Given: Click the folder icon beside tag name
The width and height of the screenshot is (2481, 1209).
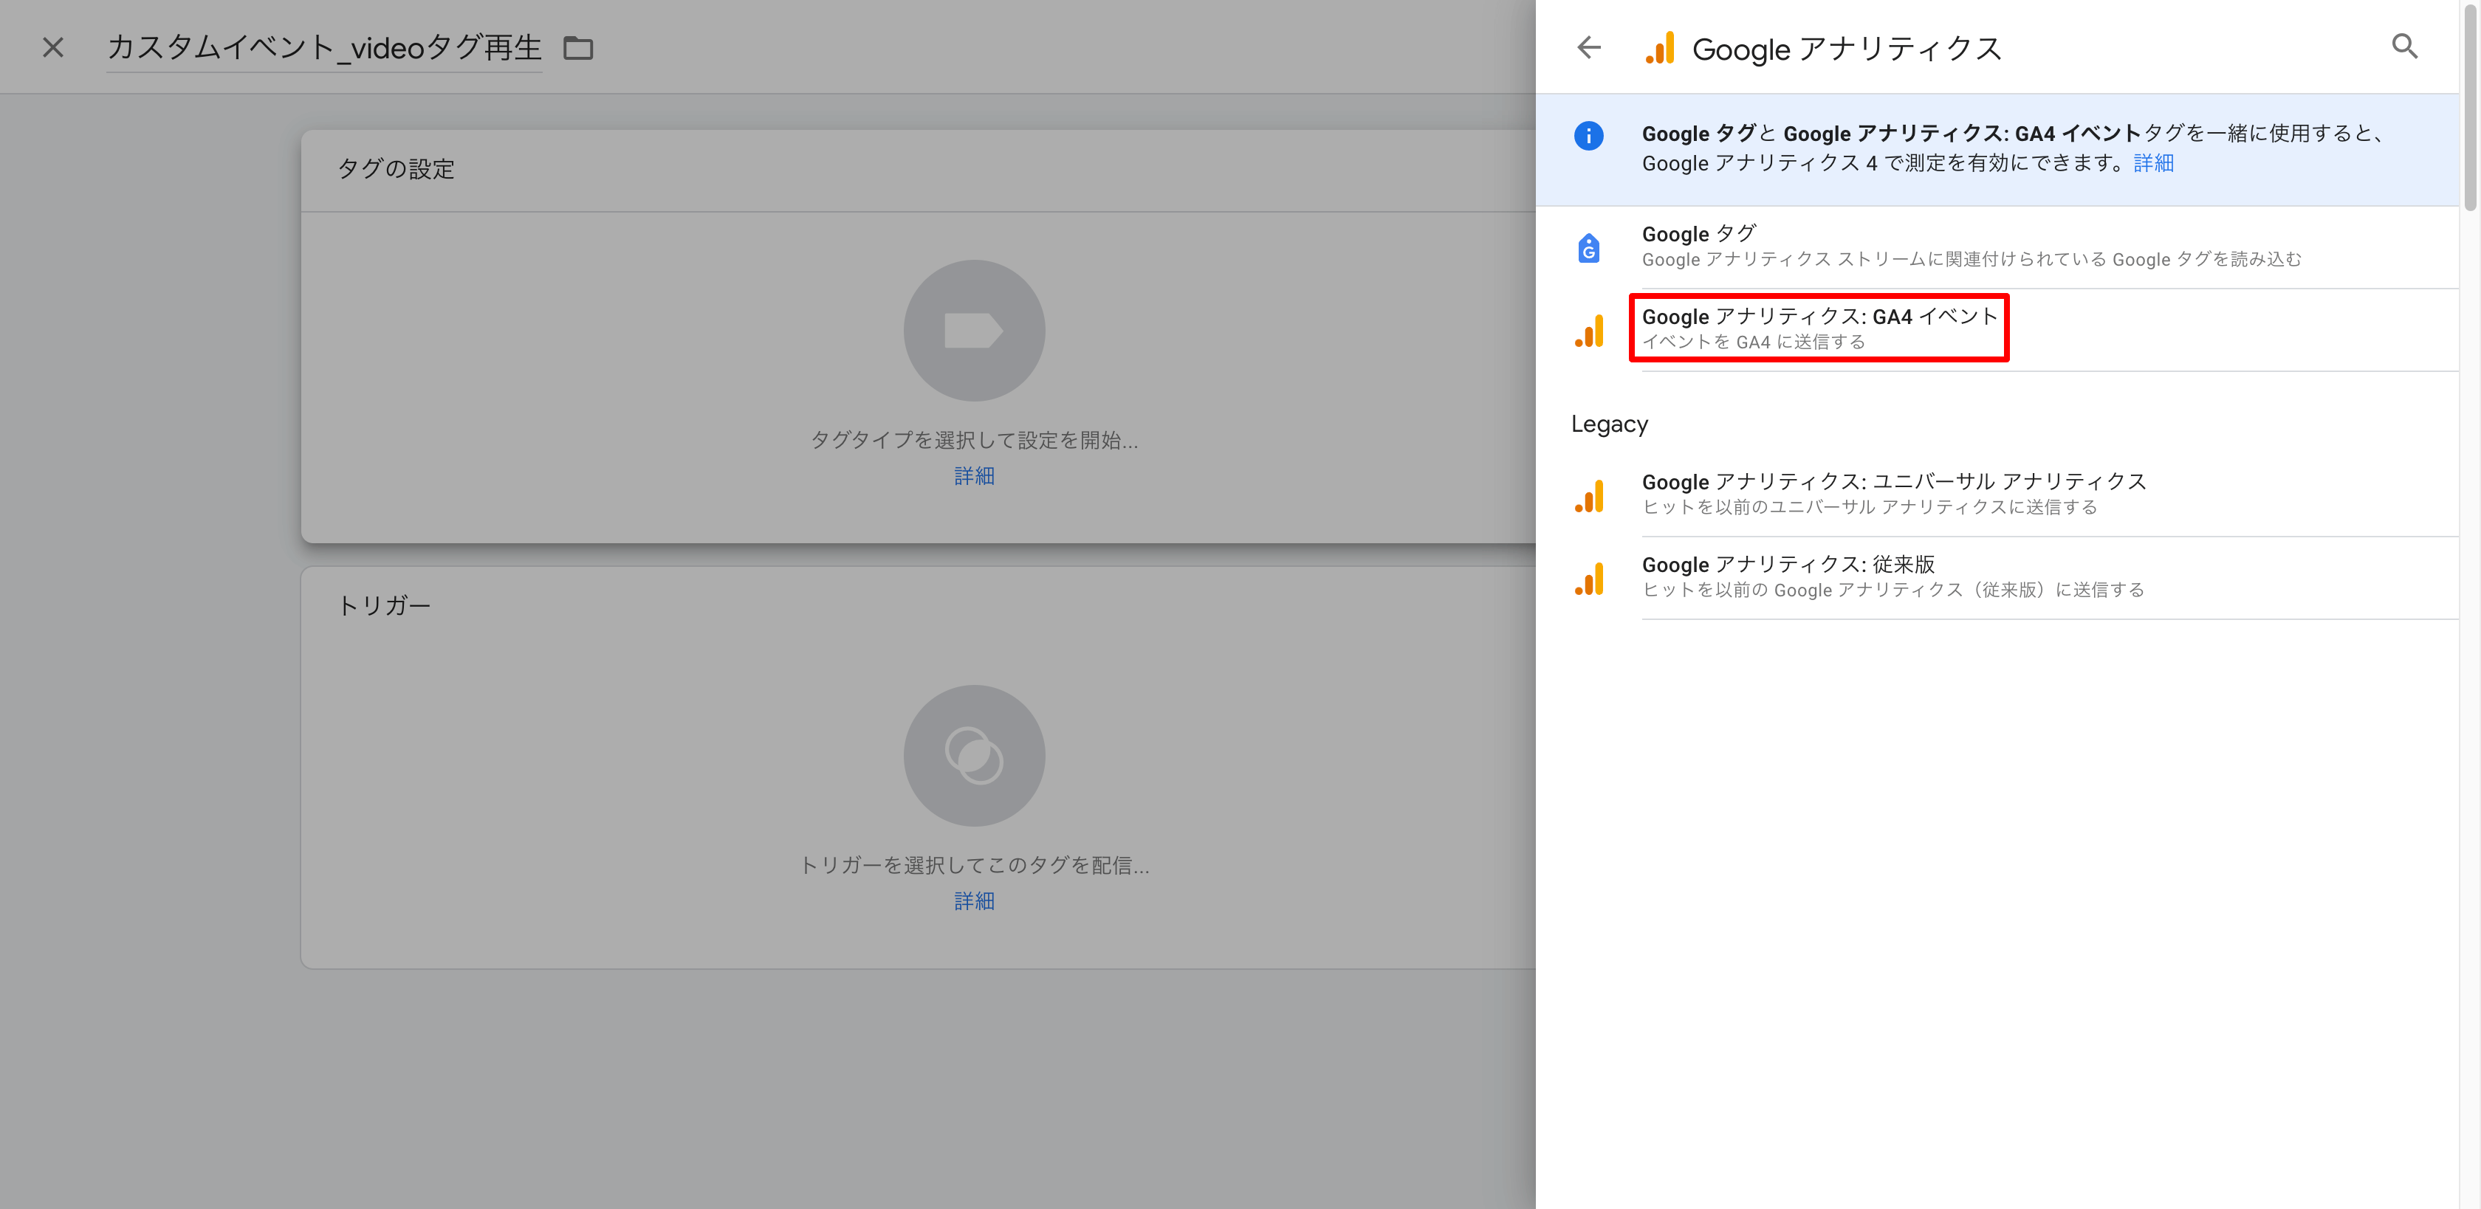Looking at the screenshot, I should [x=578, y=47].
